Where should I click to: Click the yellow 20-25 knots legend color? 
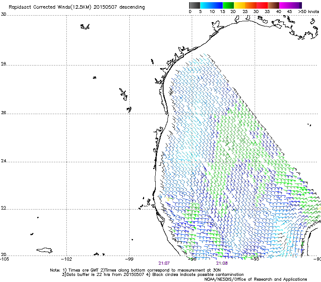(239, 5)
